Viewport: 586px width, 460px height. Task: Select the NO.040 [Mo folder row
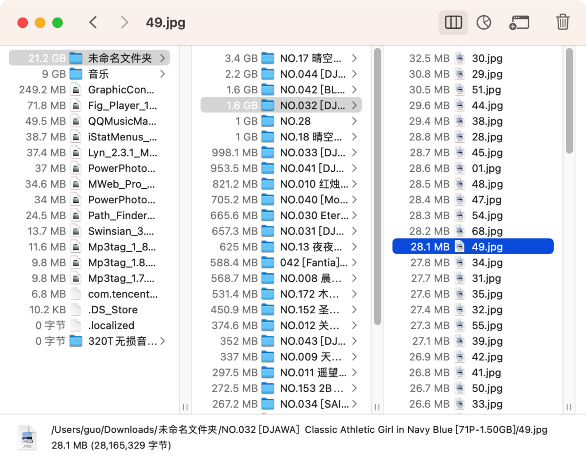(x=281, y=199)
